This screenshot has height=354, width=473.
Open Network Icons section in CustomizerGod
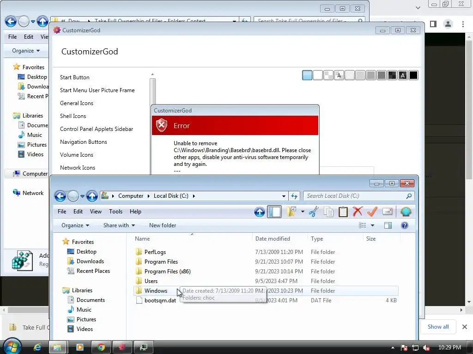tap(78, 168)
